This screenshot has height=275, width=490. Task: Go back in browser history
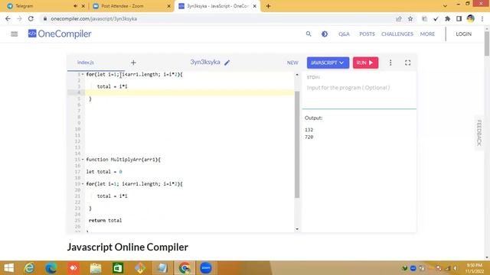8,18
